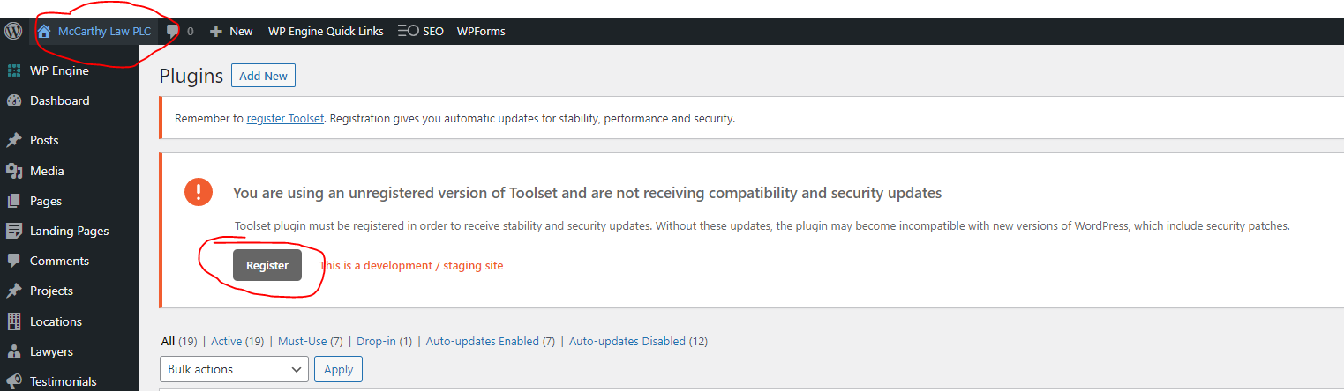The width and height of the screenshot is (1344, 391).
Task: Open WP Engine Quick Links menu
Action: [x=326, y=31]
